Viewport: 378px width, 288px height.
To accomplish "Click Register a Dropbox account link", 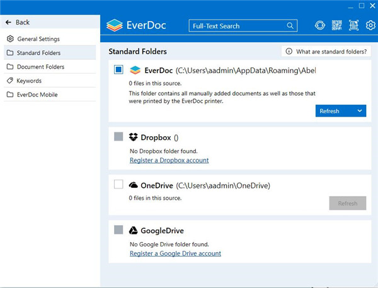I will pos(169,160).
